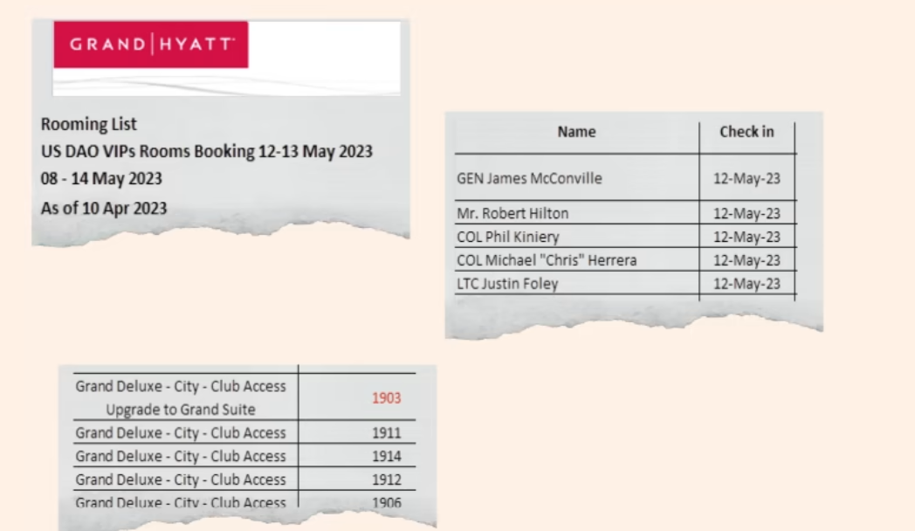Click the As of 10 Apr 2023 text
Screen dimensions: 915x531
104,209
